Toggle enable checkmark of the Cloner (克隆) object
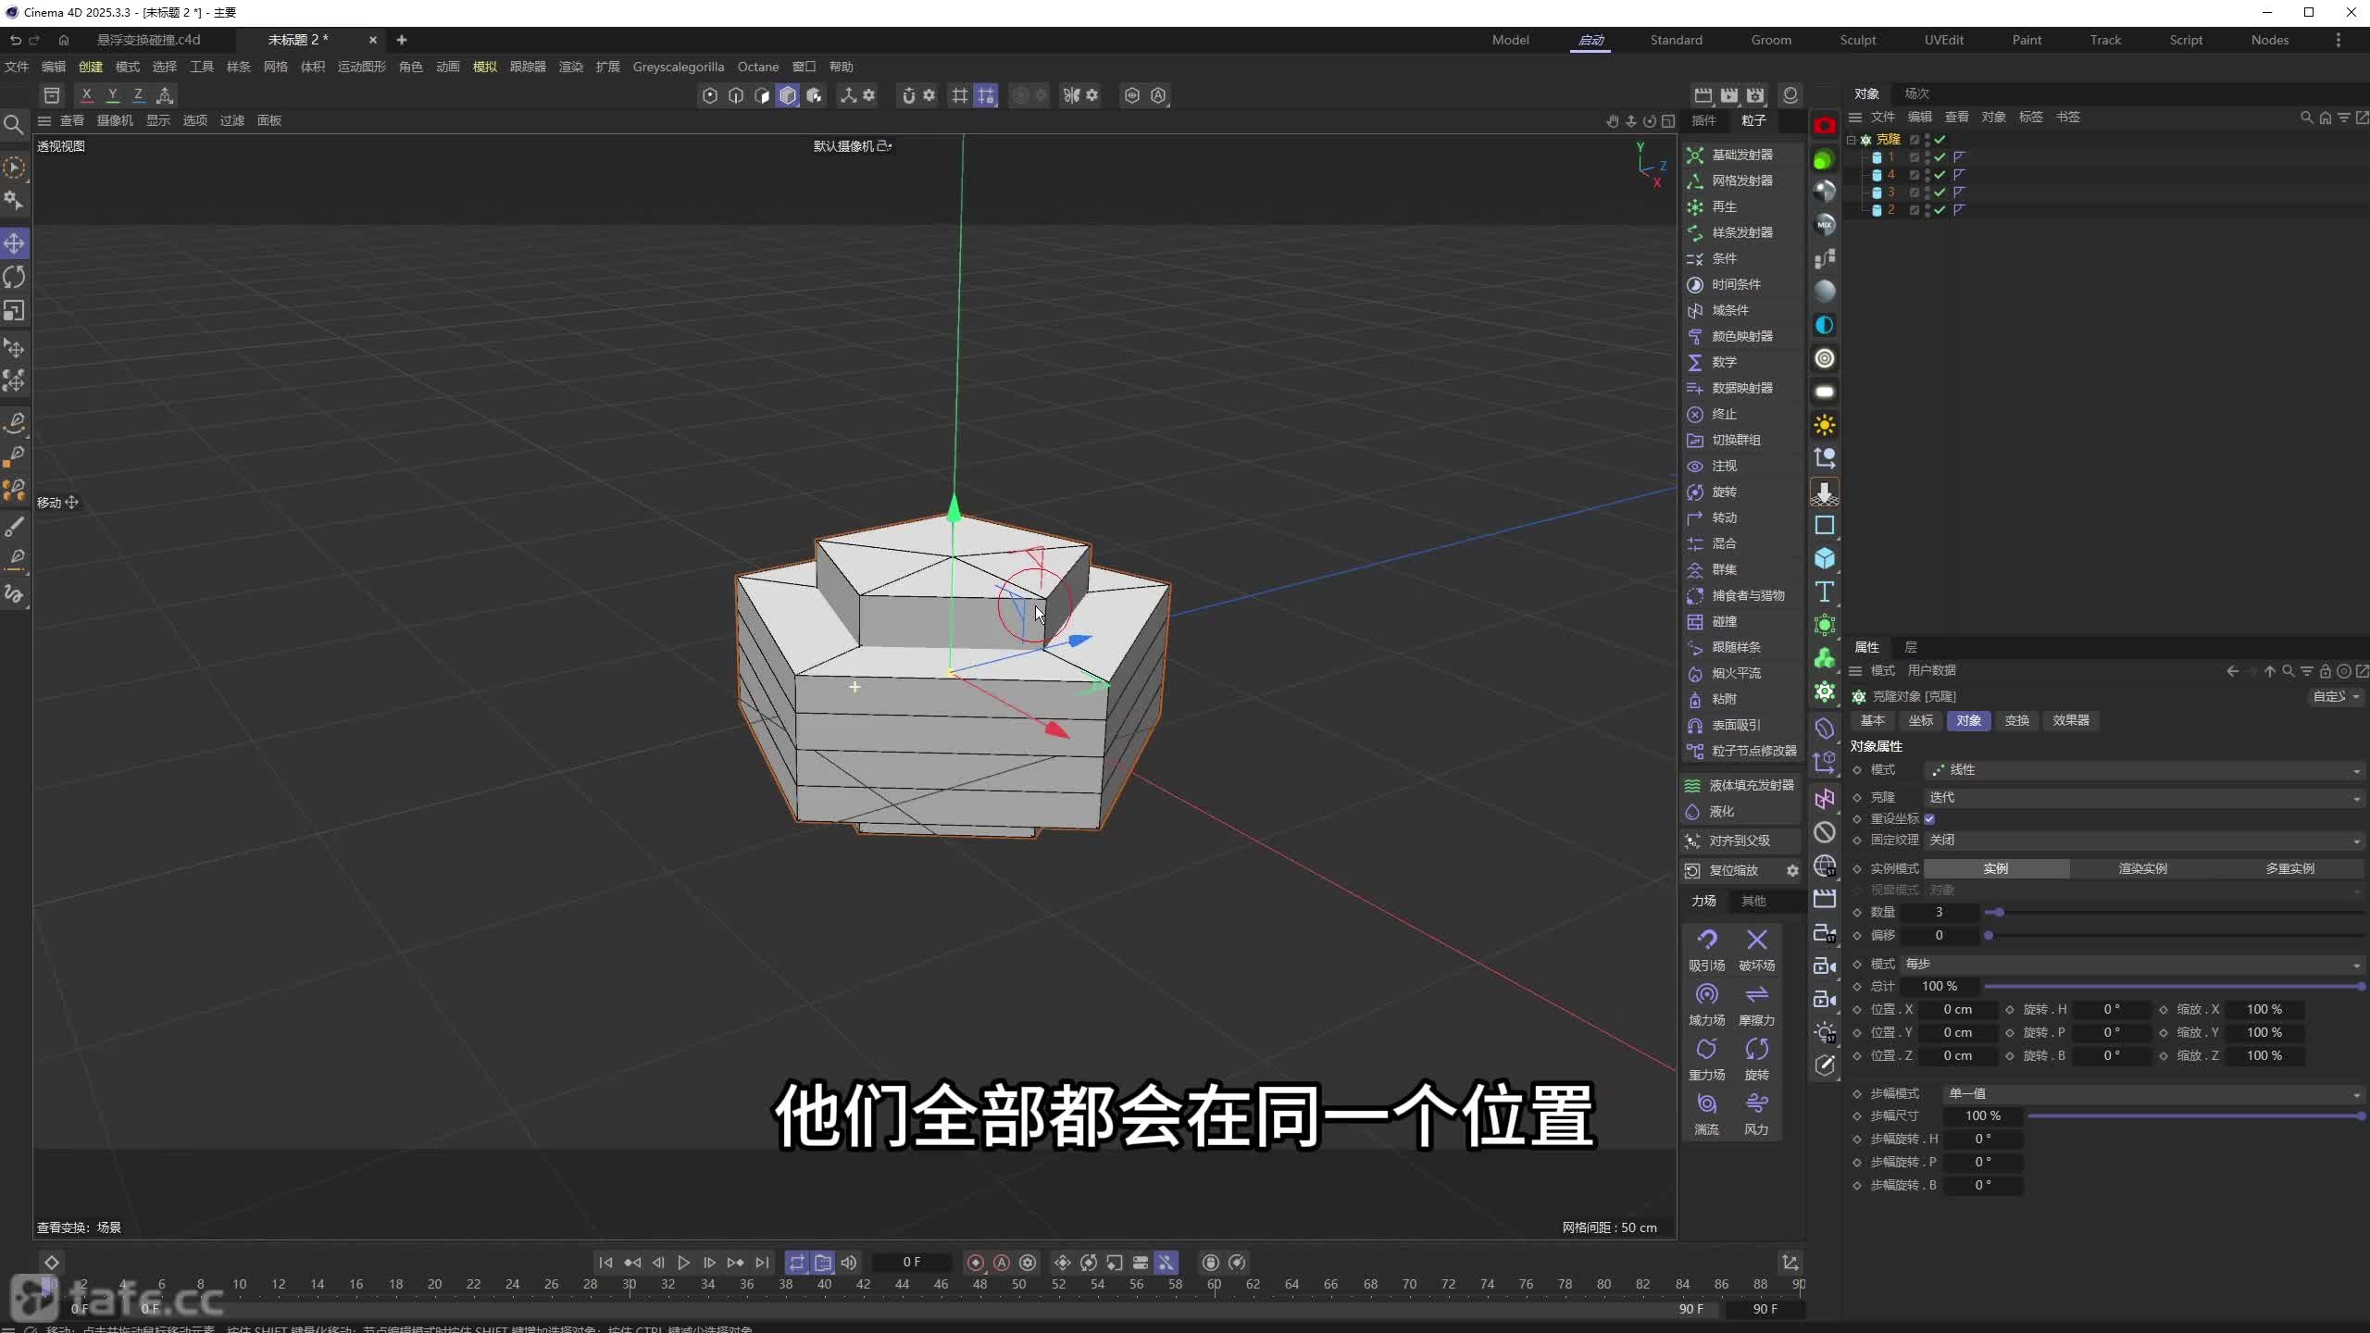This screenshot has height=1333, width=2370. pyautogui.click(x=1940, y=140)
